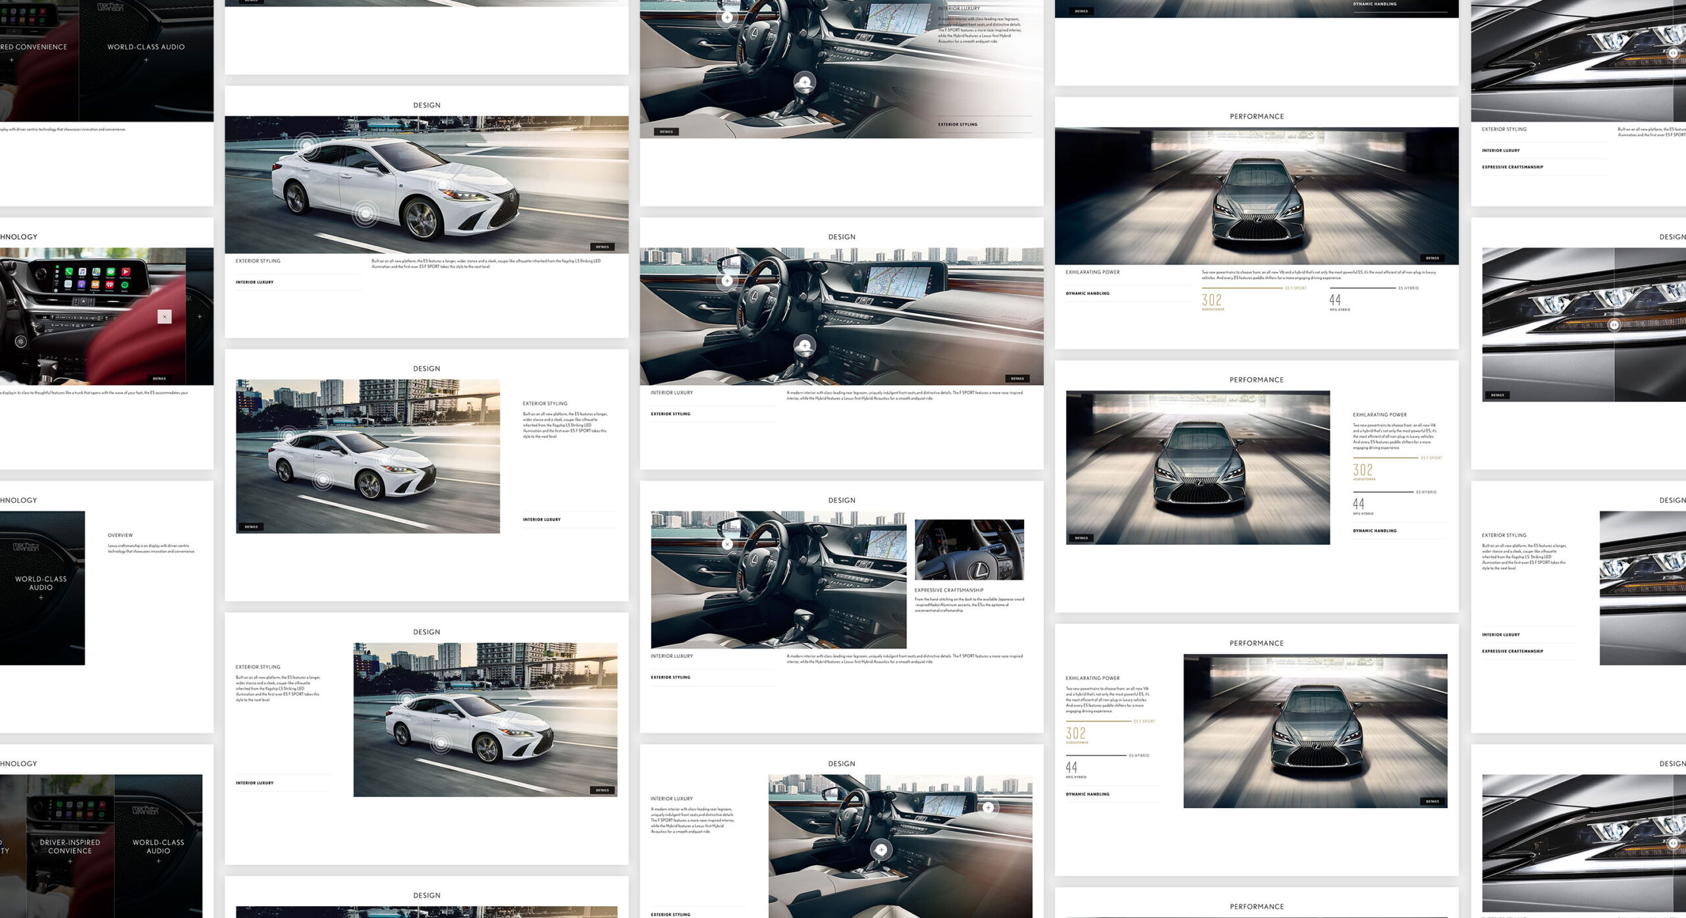Select Expressive Craftsmanship beside left-text headlight card
The width and height of the screenshot is (1686, 918).
tap(1513, 651)
